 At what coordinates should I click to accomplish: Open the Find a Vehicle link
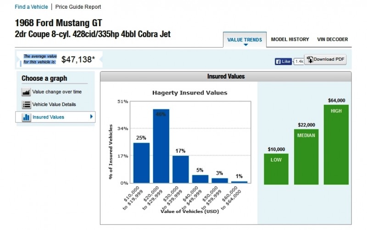(x=31, y=7)
